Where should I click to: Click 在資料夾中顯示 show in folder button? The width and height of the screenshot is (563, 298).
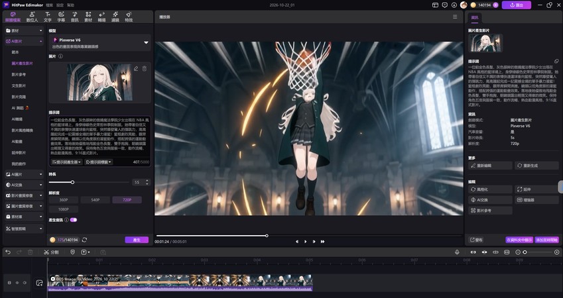pyautogui.click(x=519, y=240)
